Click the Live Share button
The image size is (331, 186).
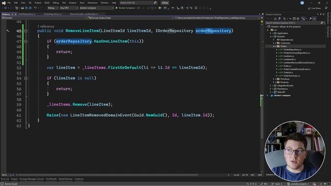[x=314, y=8]
